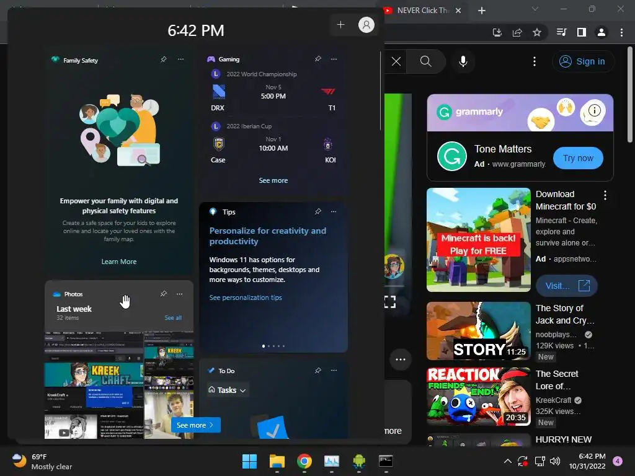
Task: Click the blue See more button
Action: click(195, 425)
